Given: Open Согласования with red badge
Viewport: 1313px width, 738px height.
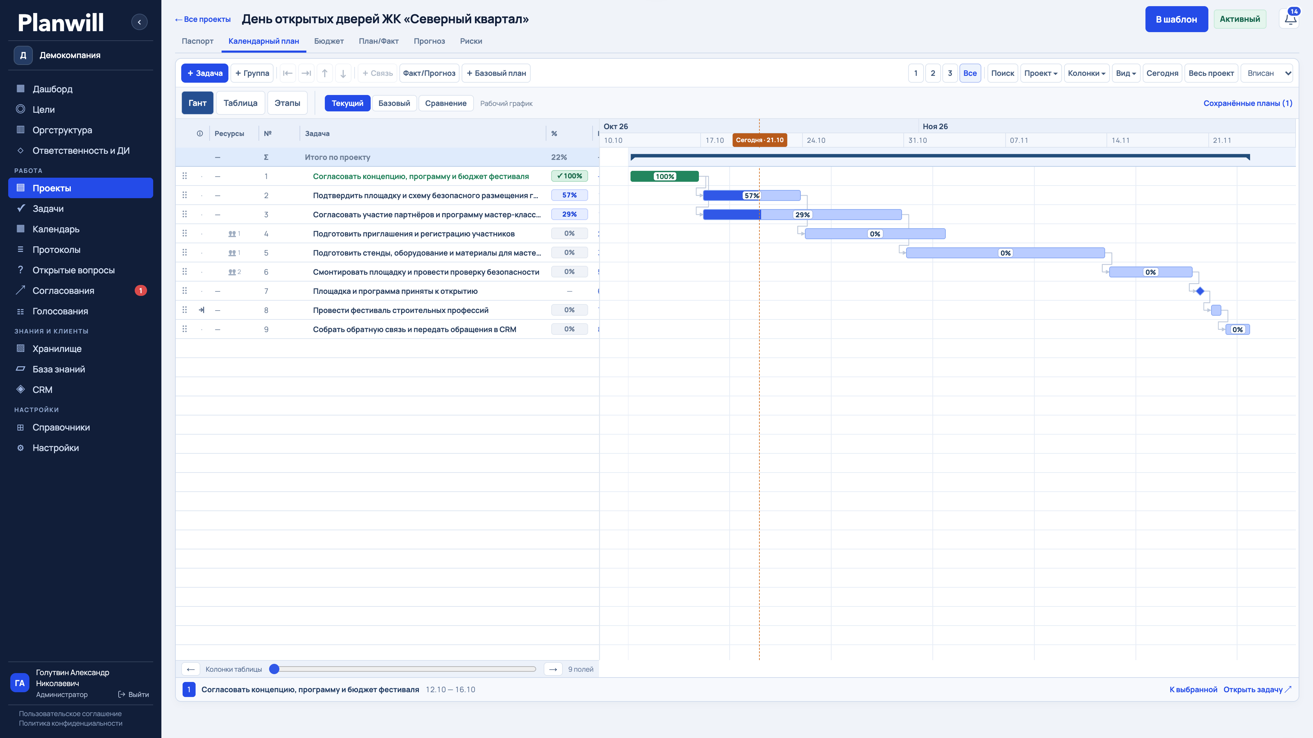Looking at the screenshot, I should click(81, 291).
